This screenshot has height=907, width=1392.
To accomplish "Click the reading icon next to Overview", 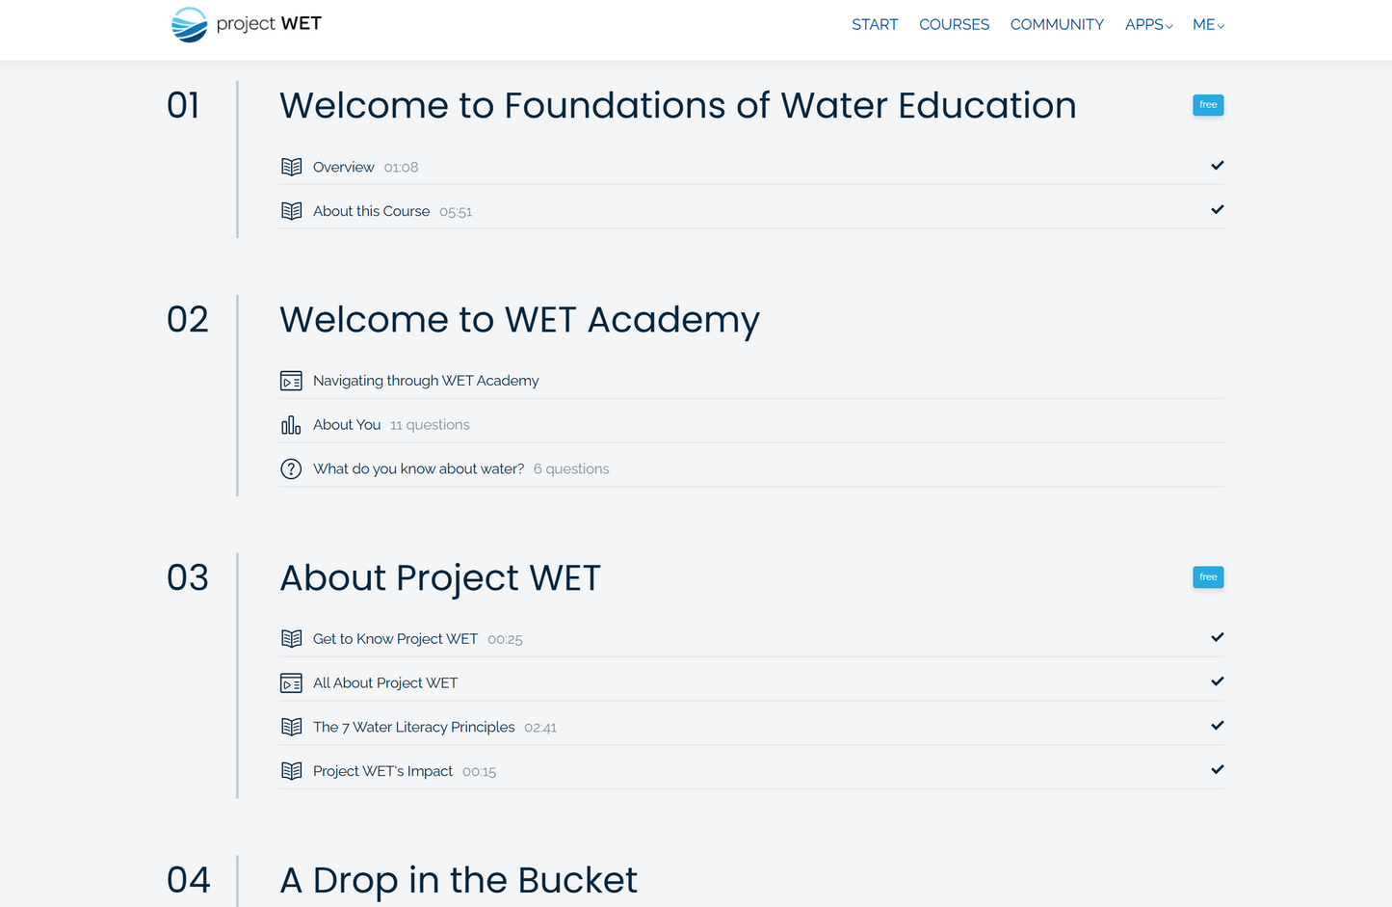I will pos(292,166).
